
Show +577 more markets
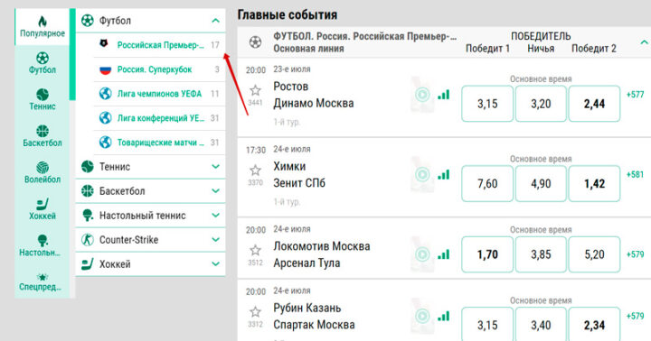636,95
